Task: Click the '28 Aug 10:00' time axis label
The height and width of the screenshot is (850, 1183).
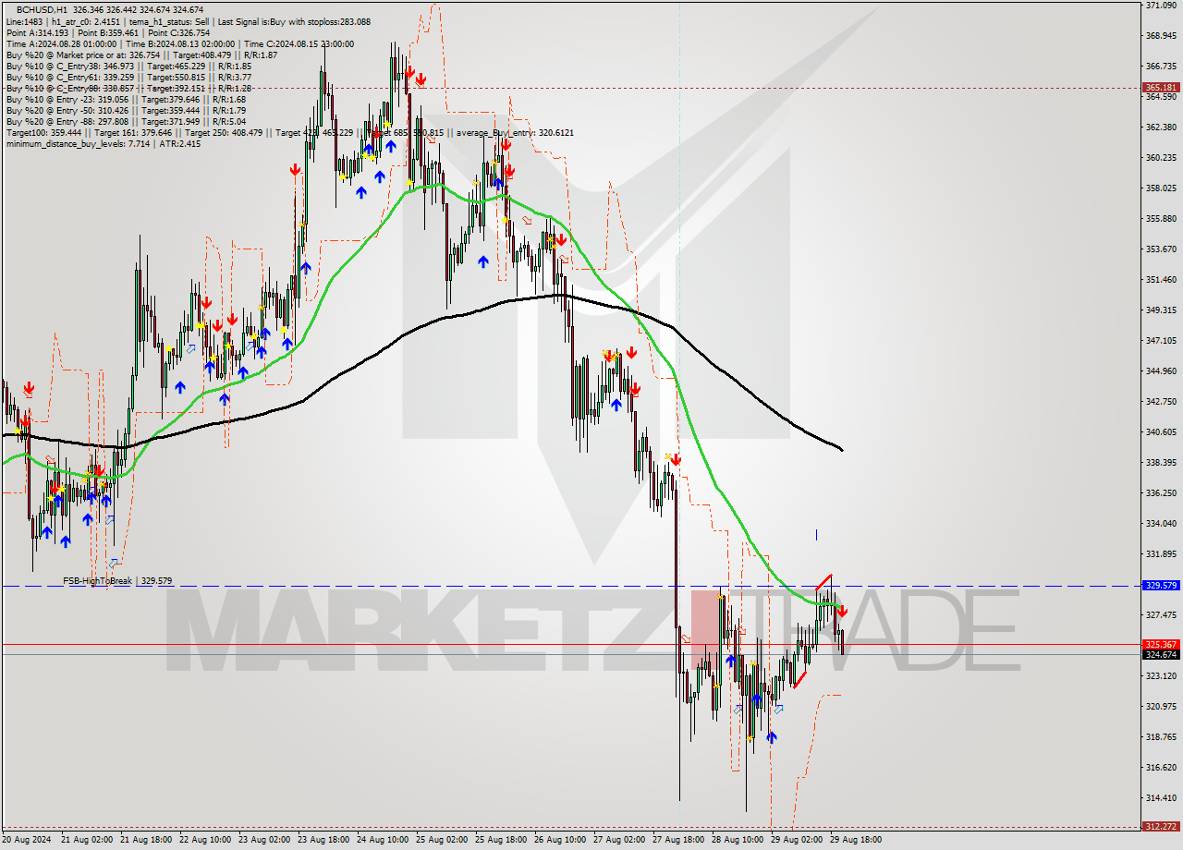Action: point(737,840)
